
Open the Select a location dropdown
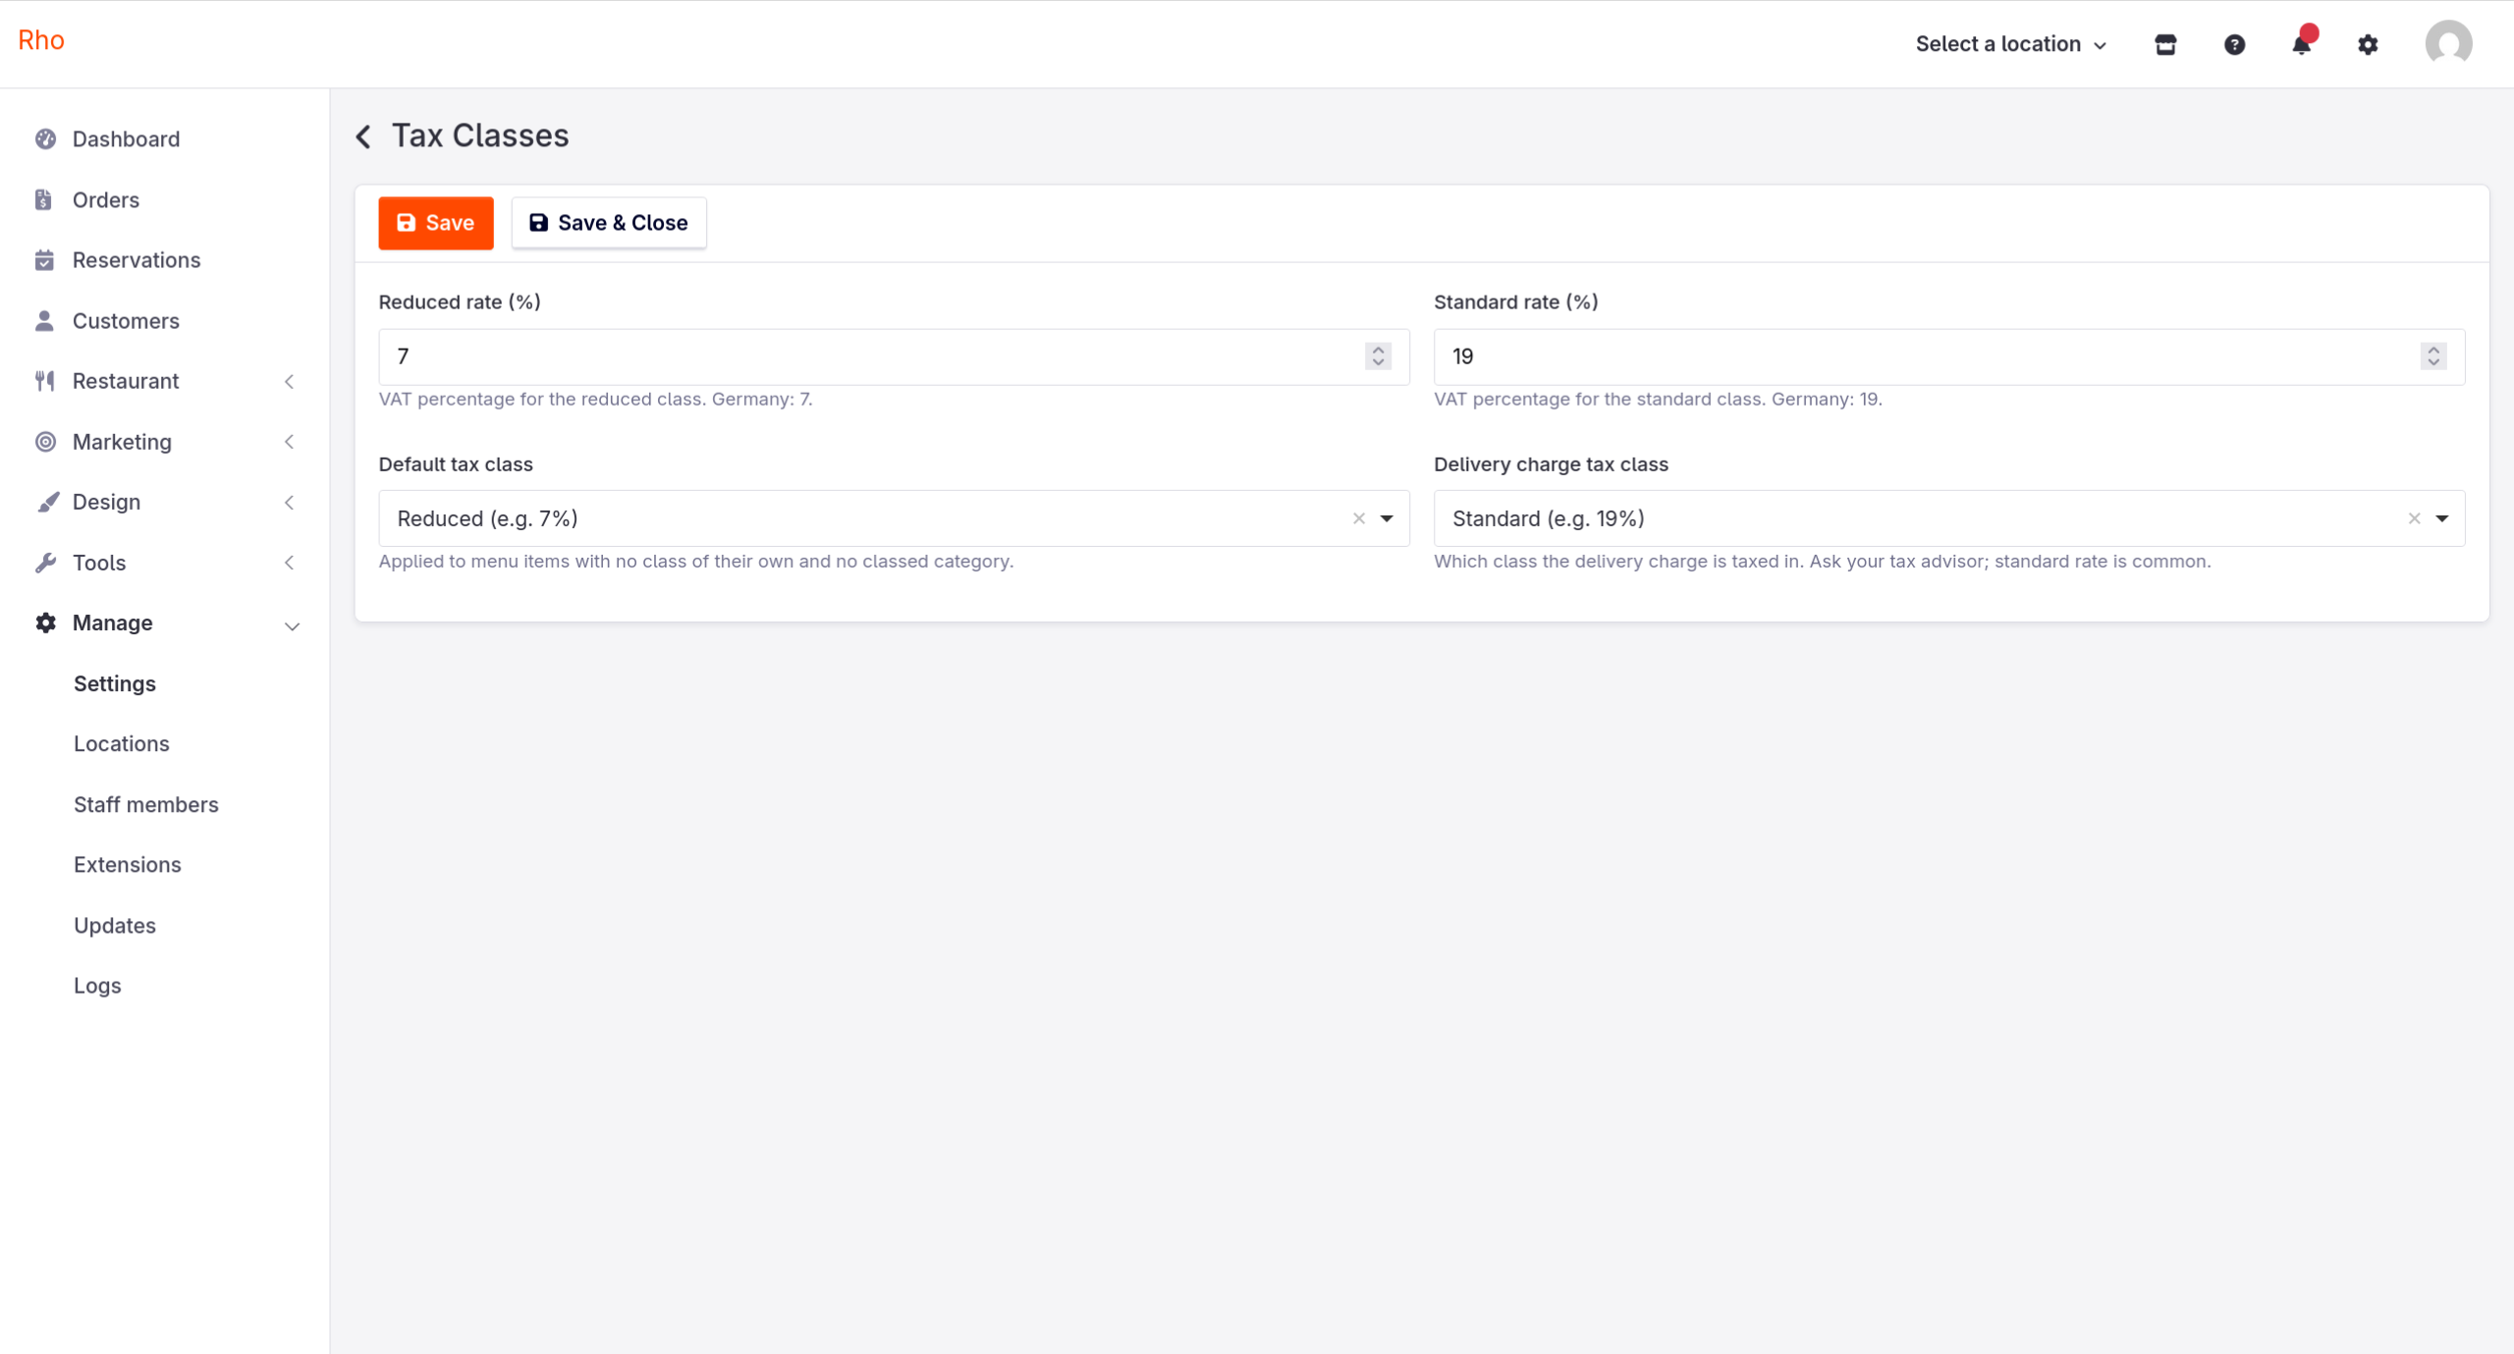point(2010,44)
